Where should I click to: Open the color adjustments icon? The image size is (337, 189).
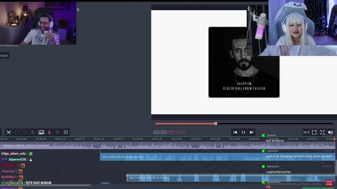[x=33, y=132]
